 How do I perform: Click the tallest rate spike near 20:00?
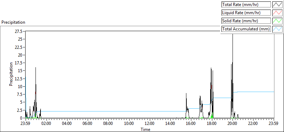pos(233,34)
